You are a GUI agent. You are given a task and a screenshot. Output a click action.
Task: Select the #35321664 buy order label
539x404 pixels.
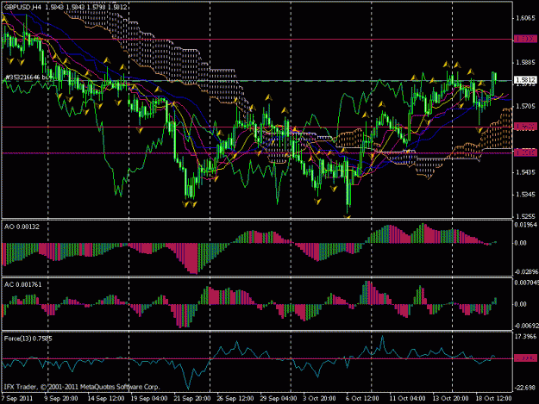click(28, 78)
